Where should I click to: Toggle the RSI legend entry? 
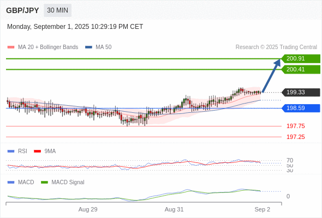(x=22, y=152)
